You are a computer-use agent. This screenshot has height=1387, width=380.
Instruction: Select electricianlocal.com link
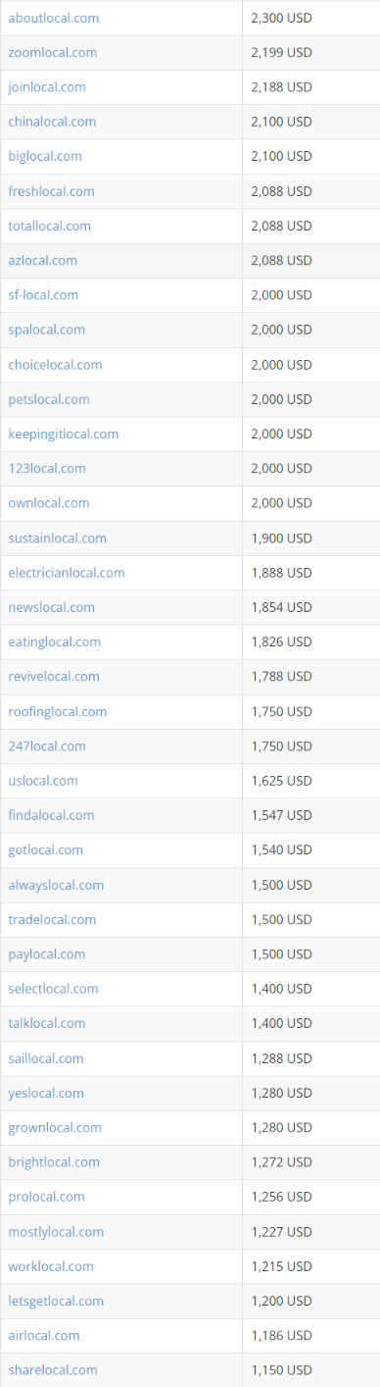click(67, 572)
